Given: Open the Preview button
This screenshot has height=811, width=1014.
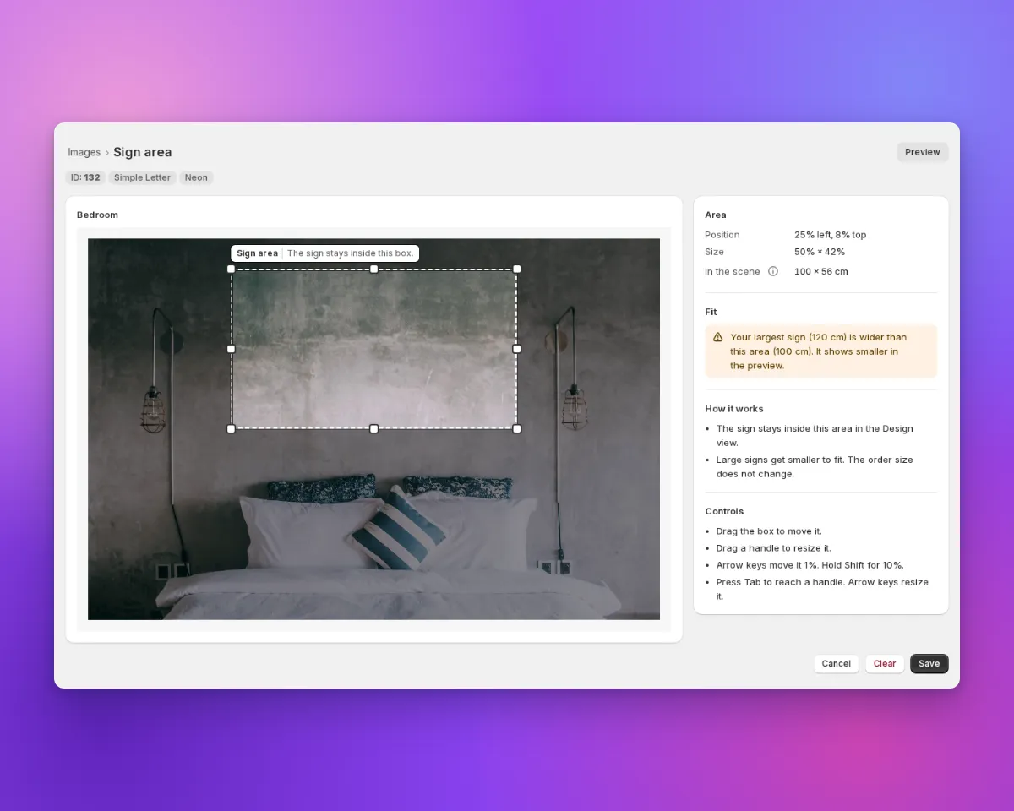Looking at the screenshot, I should (923, 152).
